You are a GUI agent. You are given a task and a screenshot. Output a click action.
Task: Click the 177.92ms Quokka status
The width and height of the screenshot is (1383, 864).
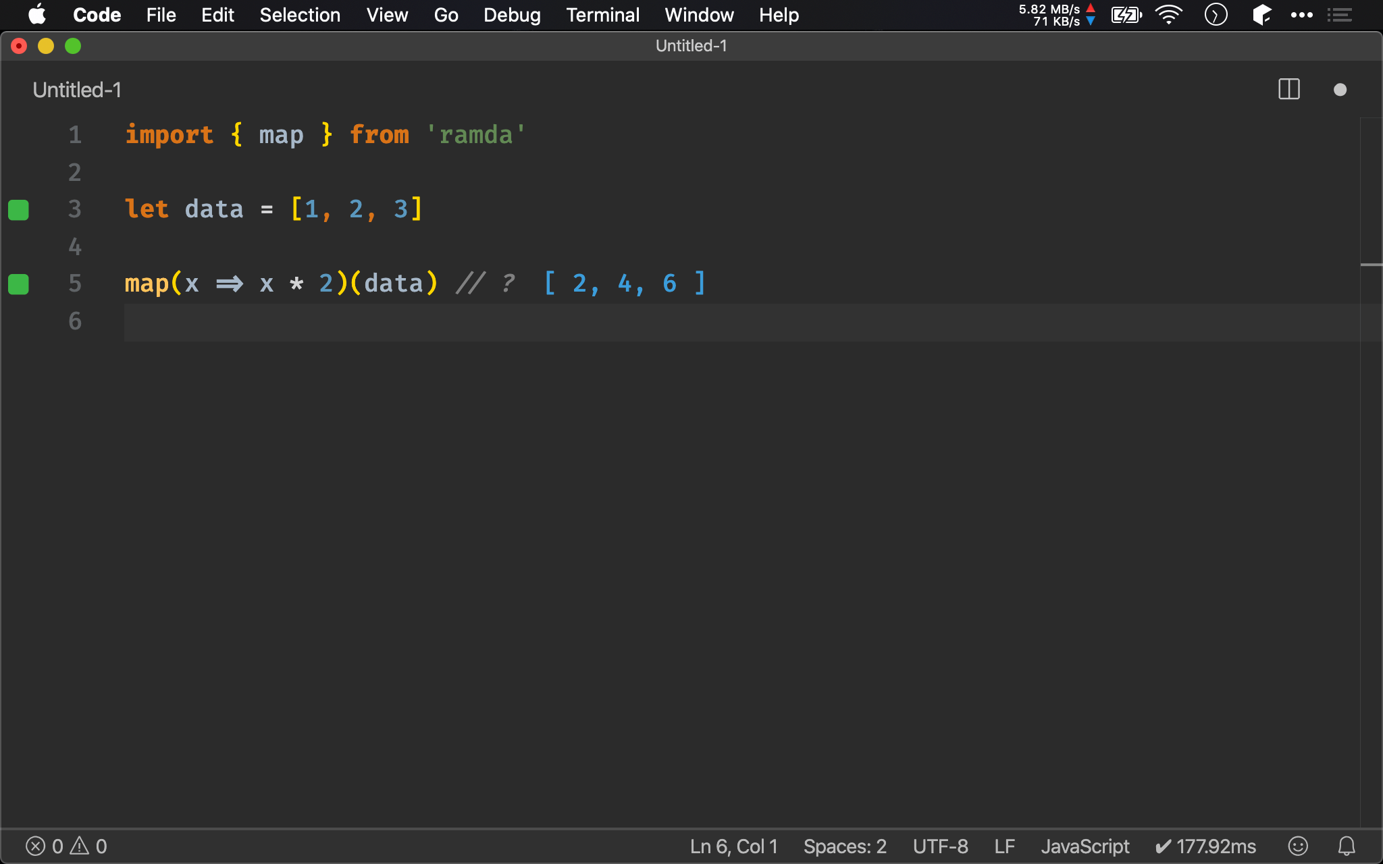[x=1205, y=846]
